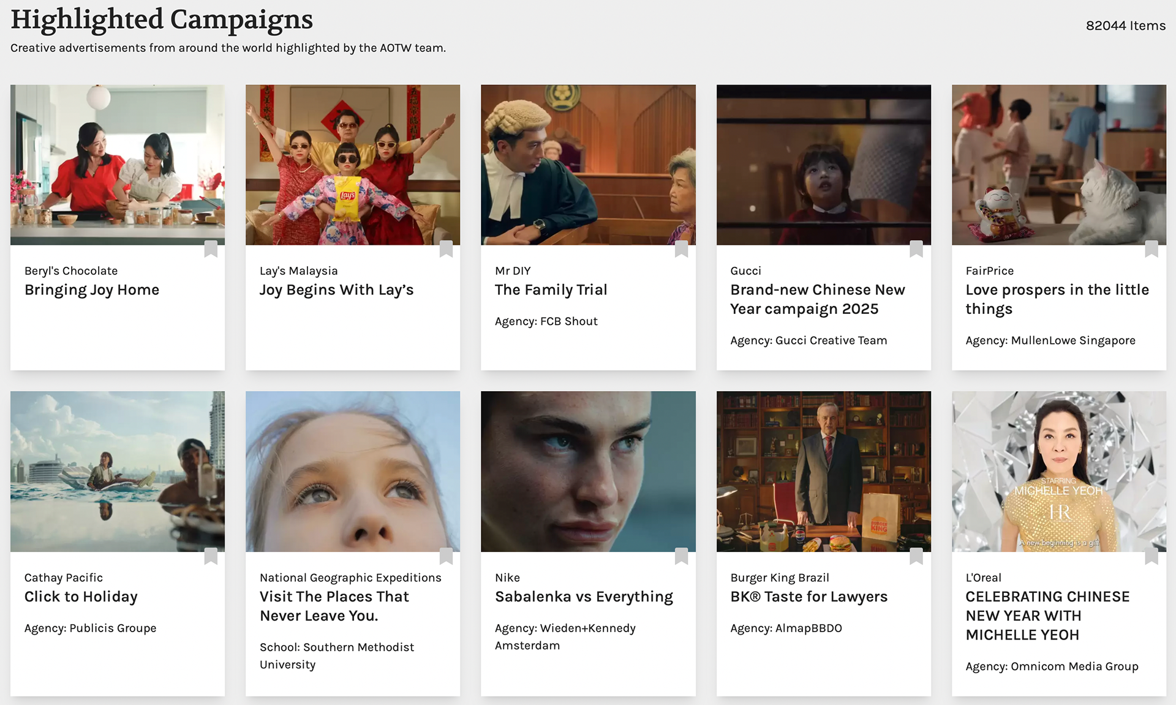Open 'Visit The Places That Never Leave You.' title
1176x705 pixels.
tap(334, 606)
